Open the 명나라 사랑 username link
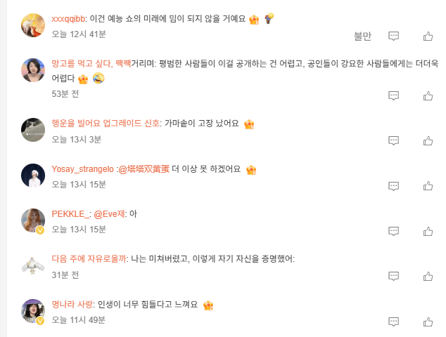Screen dimensions: 446x337 [72, 305]
